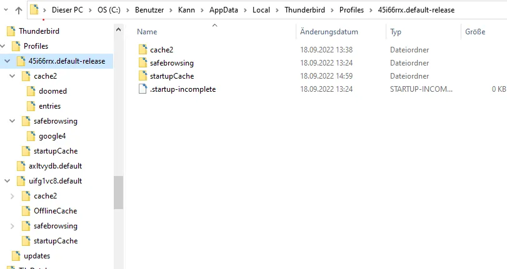Select axltvydb.default folder in the tree
Image resolution: width=507 pixels, height=269 pixels.
point(55,166)
